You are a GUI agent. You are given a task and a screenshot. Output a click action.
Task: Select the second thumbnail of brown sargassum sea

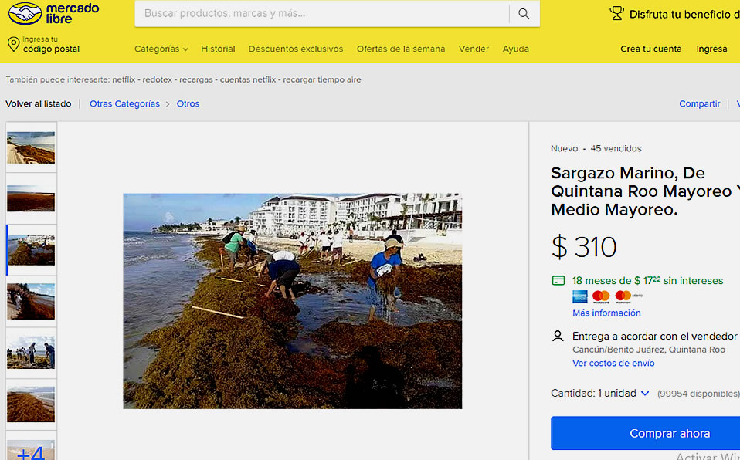click(x=31, y=198)
